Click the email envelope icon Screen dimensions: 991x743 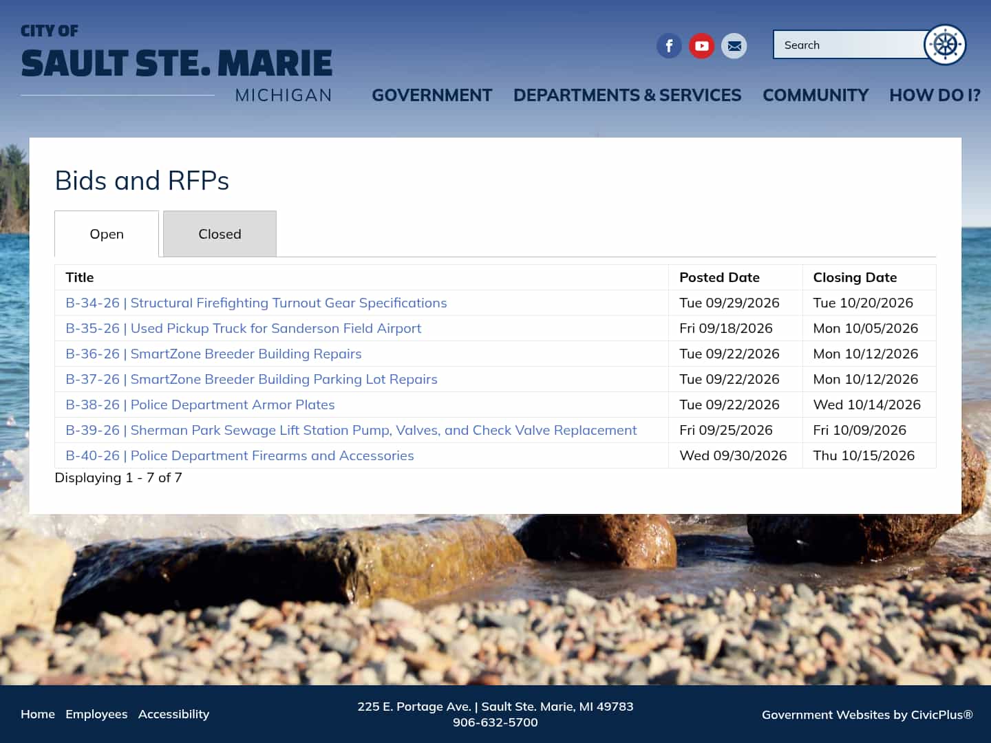point(734,46)
